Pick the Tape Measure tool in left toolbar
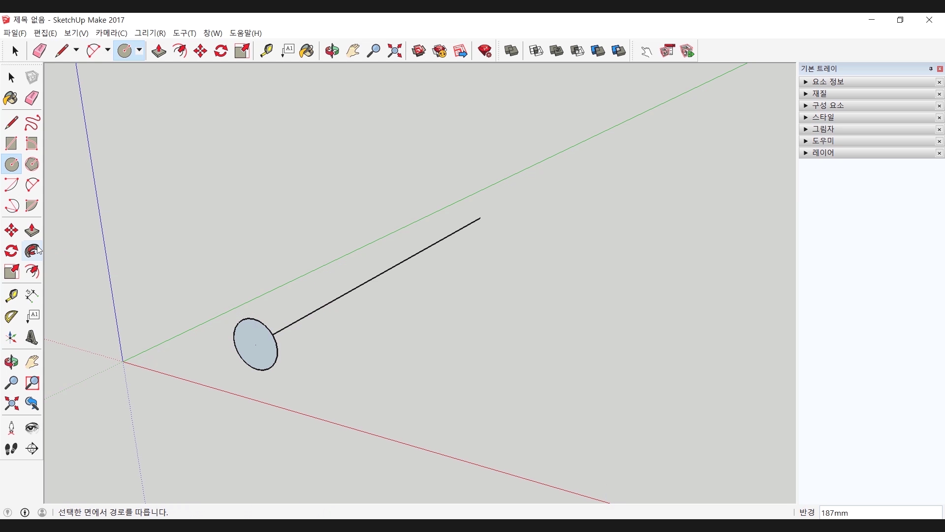Image resolution: width=945 pixels, height=532 pixels. pyautogui.click(x=11, y=295)
